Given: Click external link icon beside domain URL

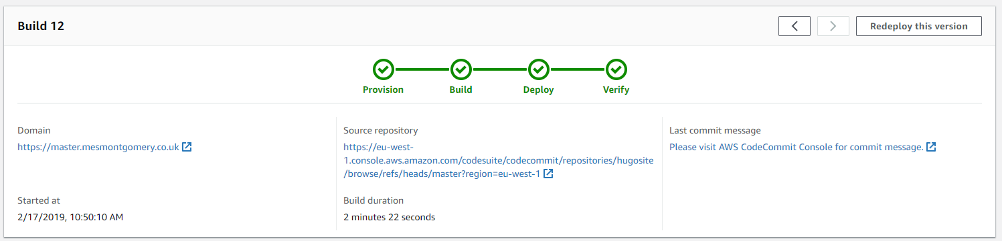Looking at the screenshot, I should point(187,147).
